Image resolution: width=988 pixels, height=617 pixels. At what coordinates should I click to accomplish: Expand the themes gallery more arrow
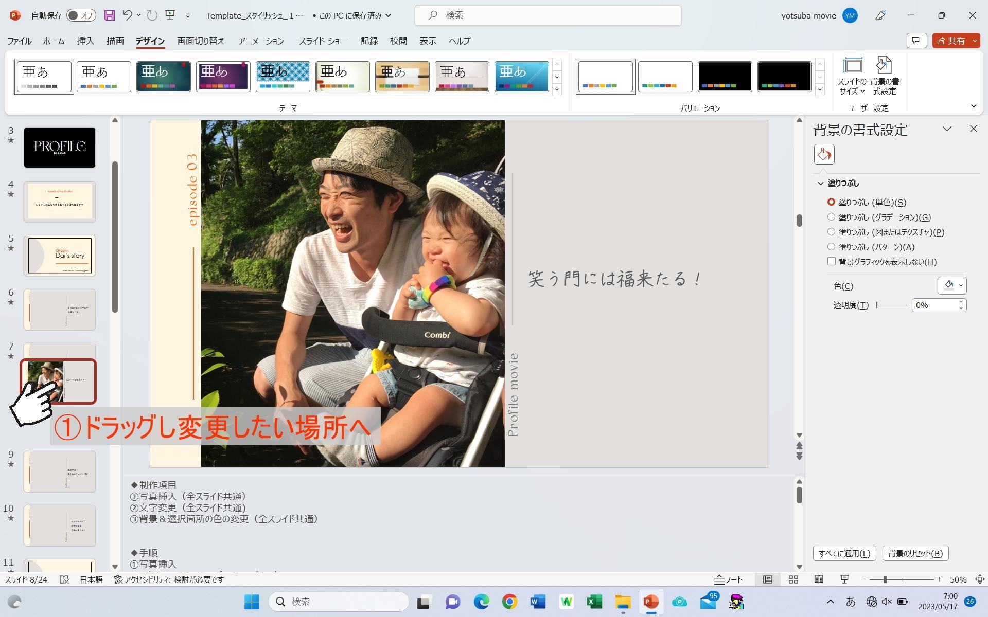pyautogui.click(x=557, y=89)
